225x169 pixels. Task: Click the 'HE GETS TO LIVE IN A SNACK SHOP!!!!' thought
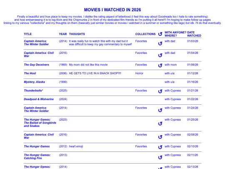95,73
